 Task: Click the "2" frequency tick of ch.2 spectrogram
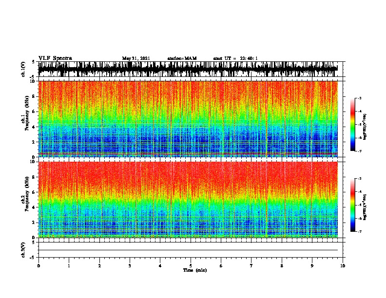coord(34,223)
